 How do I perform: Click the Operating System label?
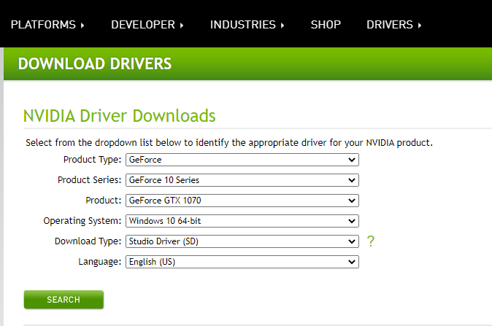coord(82,221)
